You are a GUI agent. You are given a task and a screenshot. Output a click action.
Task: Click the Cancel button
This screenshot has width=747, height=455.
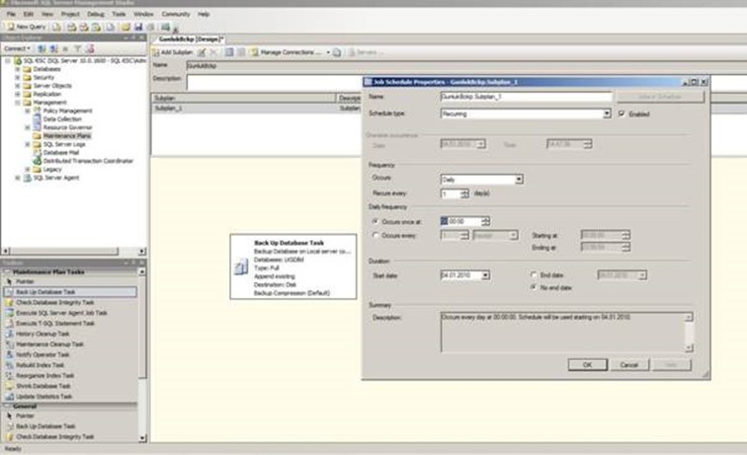[x=628, y=364]
